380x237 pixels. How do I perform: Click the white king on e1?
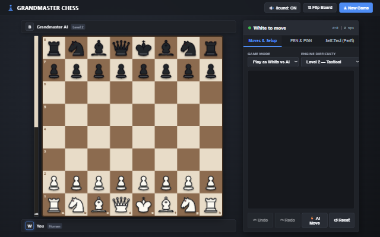pos(144,204)
